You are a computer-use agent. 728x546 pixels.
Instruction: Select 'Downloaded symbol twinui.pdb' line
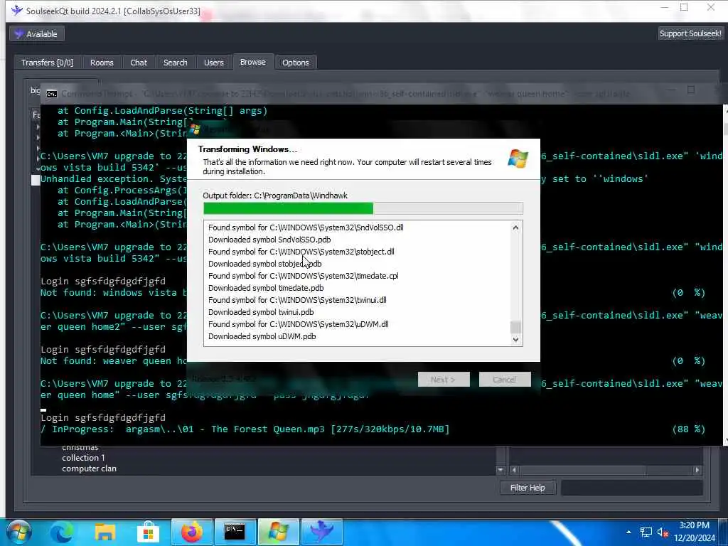(261, 312)
